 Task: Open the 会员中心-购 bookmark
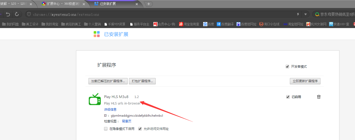point(164,24)
